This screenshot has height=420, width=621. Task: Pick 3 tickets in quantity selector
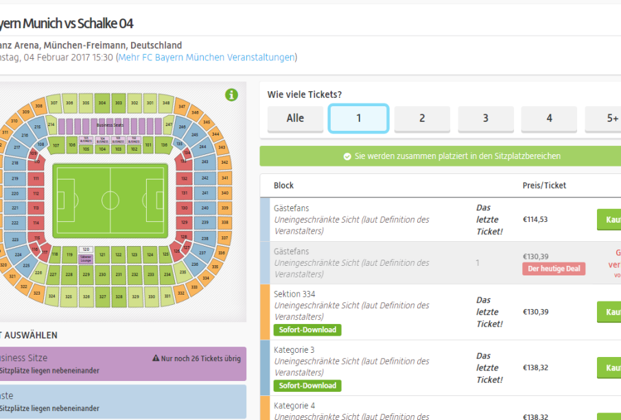coord(485,119)
